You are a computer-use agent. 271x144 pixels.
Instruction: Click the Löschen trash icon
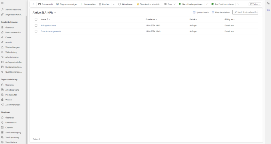click(x=104, y=4)
